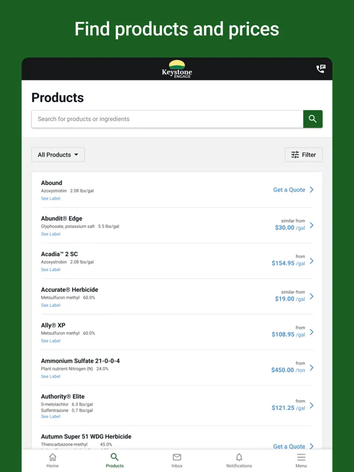Screen dimensions: 354x472
Task: Select the Products tab in bottom bar
Action: coord(115,460)
